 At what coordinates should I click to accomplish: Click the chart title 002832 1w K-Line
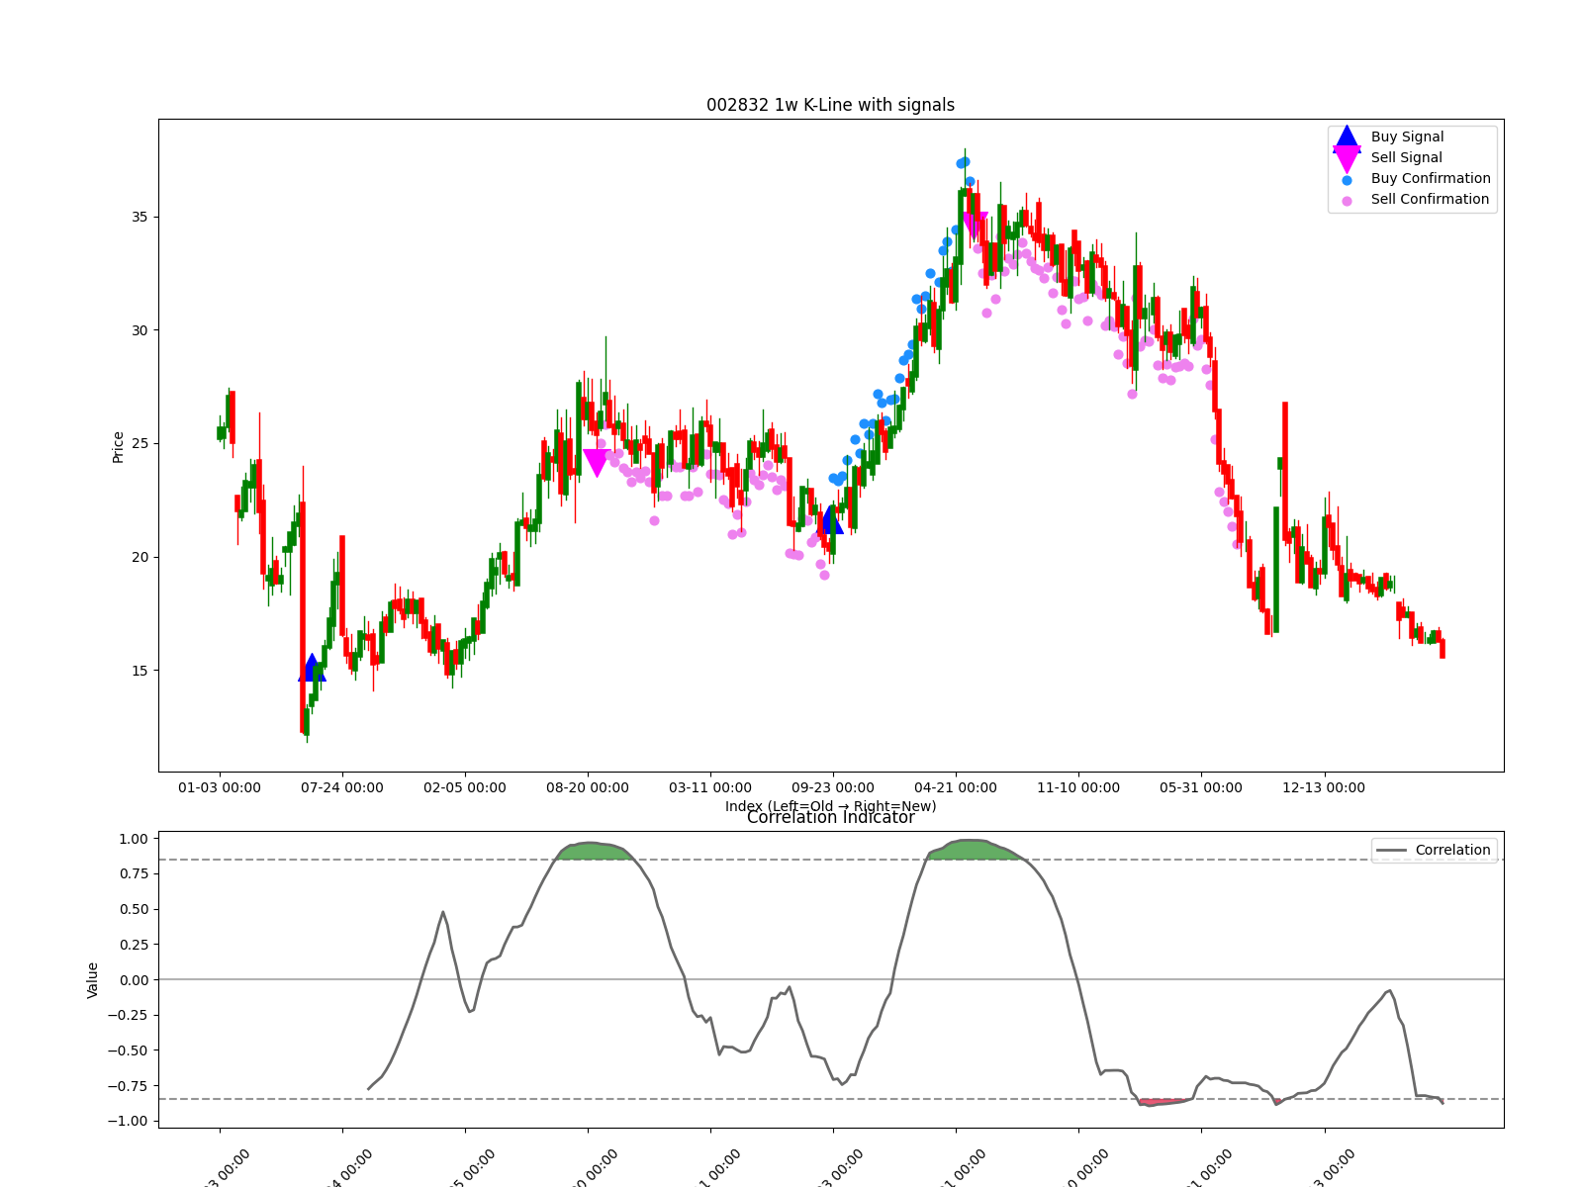[x=830, y=105]
